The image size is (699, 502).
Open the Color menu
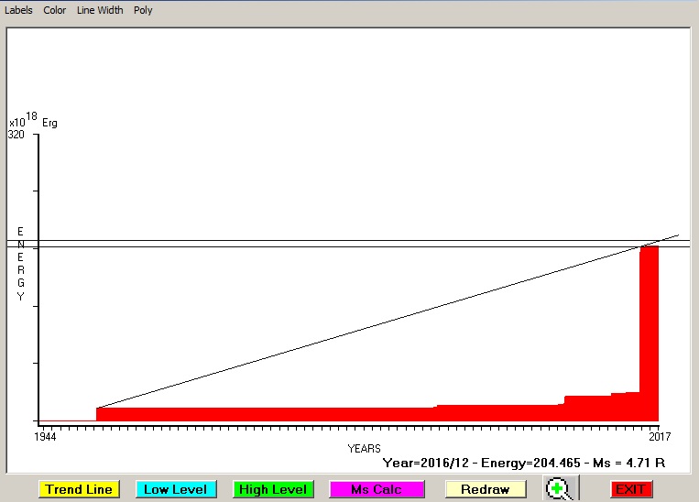pos(55,10)
